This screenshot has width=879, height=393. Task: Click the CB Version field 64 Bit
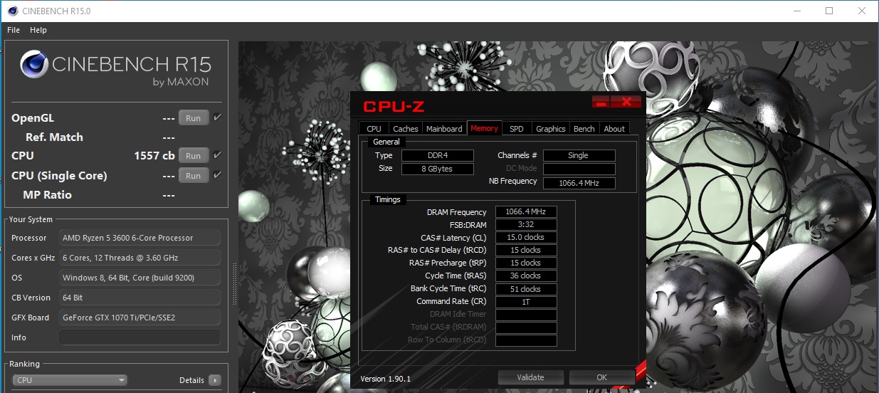(x=140, y=298)
